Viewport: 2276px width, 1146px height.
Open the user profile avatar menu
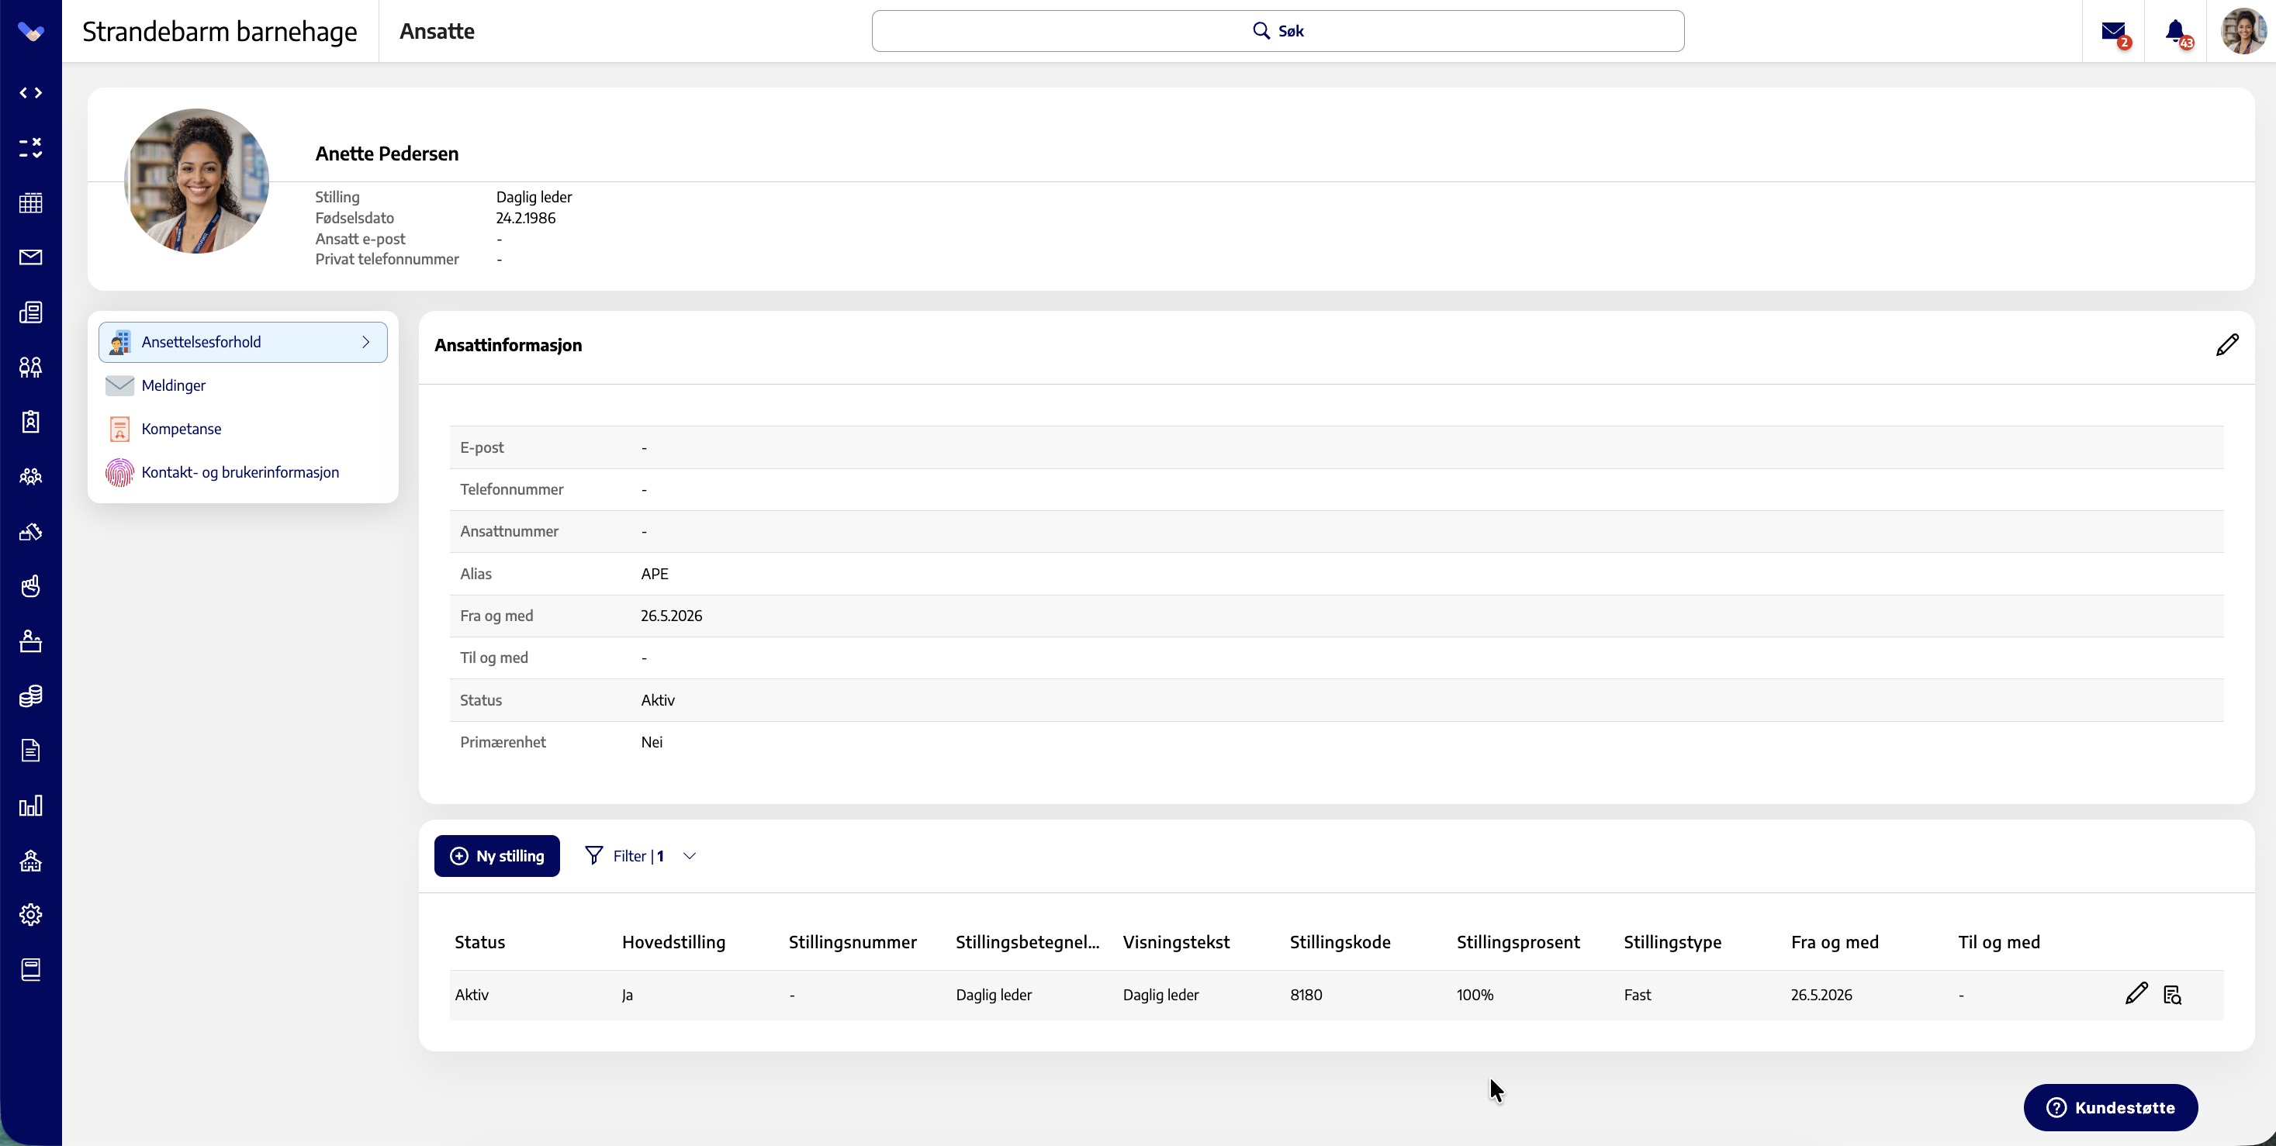pos(2243,32)
